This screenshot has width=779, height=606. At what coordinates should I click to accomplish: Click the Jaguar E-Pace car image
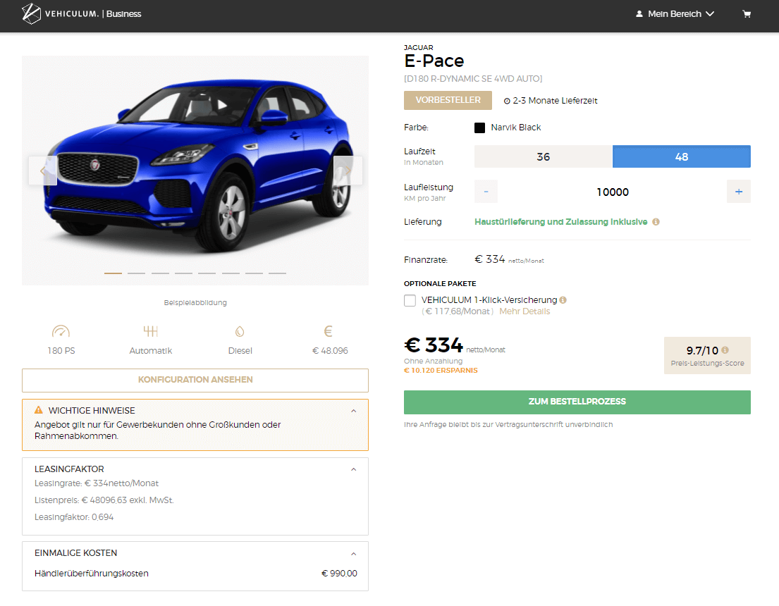click(x=195, y=171)
